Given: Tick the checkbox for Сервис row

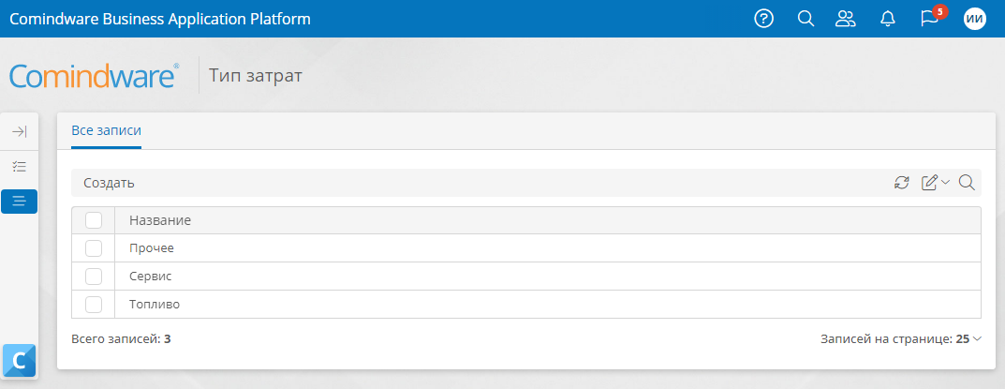Looking at the screenshot, I should [94, 276].
